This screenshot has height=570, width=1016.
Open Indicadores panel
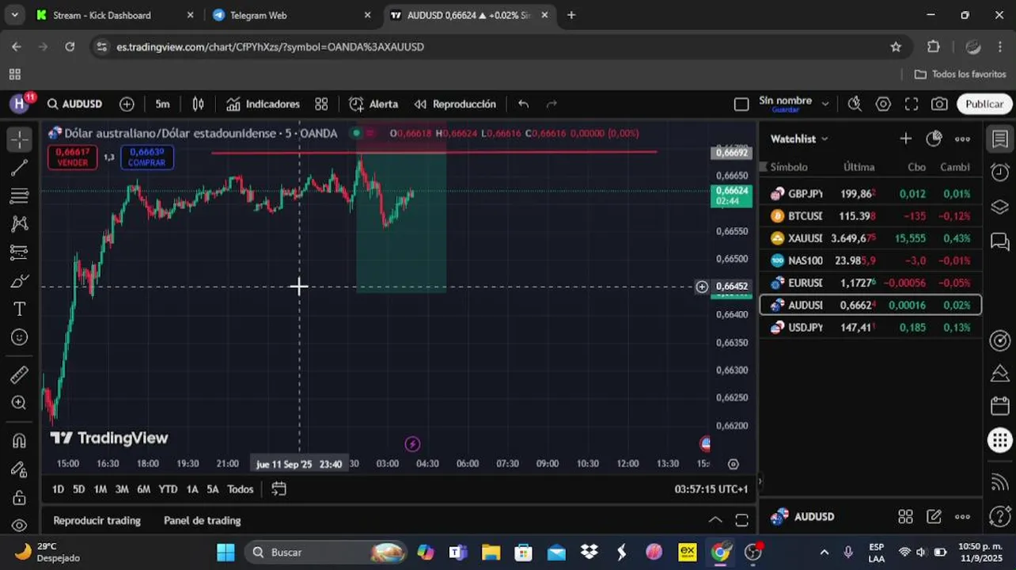pos(263,104)
